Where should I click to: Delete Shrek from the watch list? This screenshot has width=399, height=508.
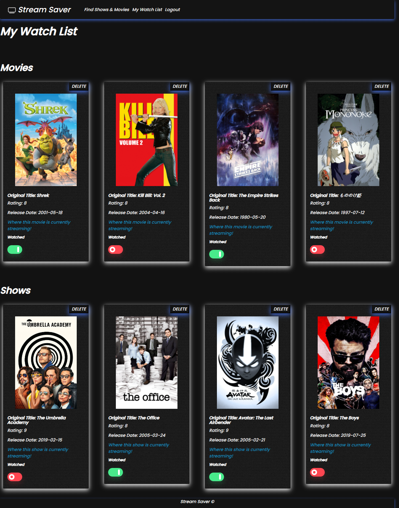pos(79,86)
